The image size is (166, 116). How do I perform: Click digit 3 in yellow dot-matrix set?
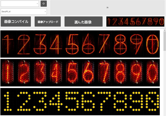click(x=40, y=101)
